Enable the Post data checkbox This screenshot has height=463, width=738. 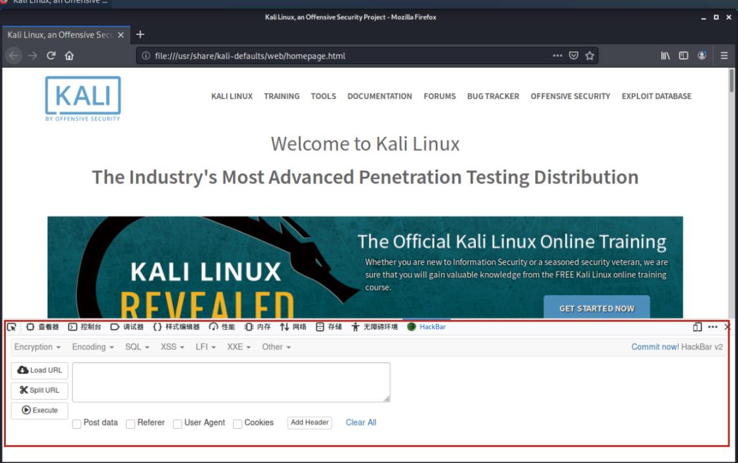77,424
